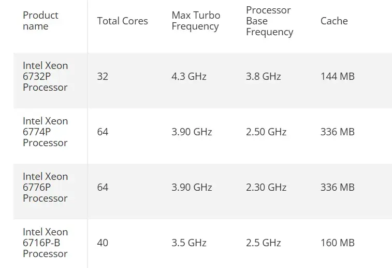Click the 4.3 GHz turbo frequency cell
This screenshot has width=392, height=268.
(x=189, y=76)
